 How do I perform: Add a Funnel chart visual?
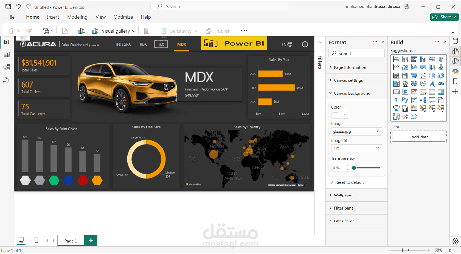[x=414, y=75]
